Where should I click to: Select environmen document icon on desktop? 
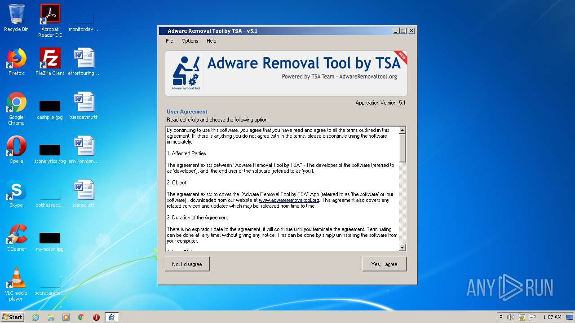click(84, 150)
